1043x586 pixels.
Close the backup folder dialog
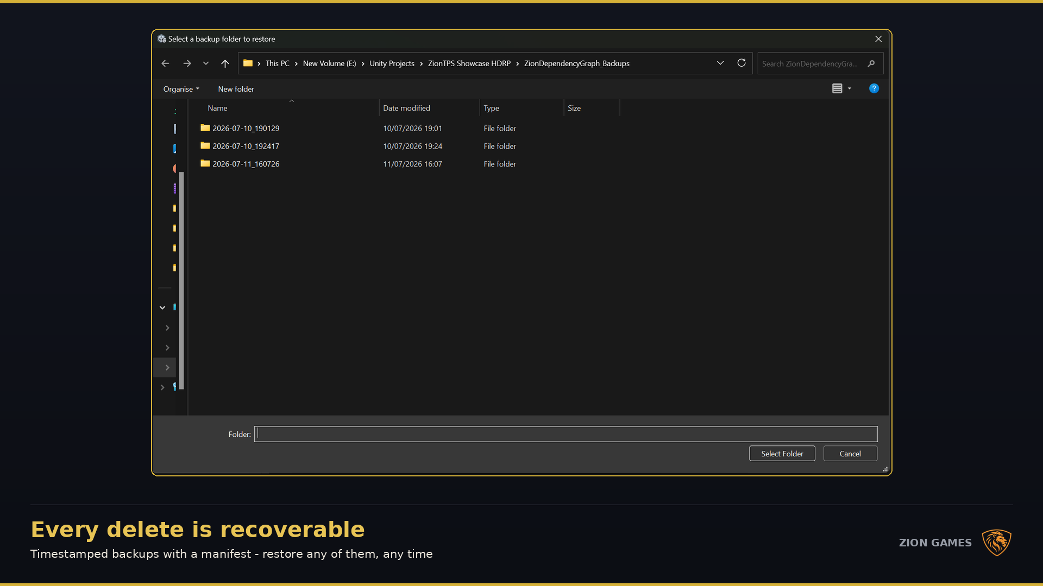coord(878,39)
